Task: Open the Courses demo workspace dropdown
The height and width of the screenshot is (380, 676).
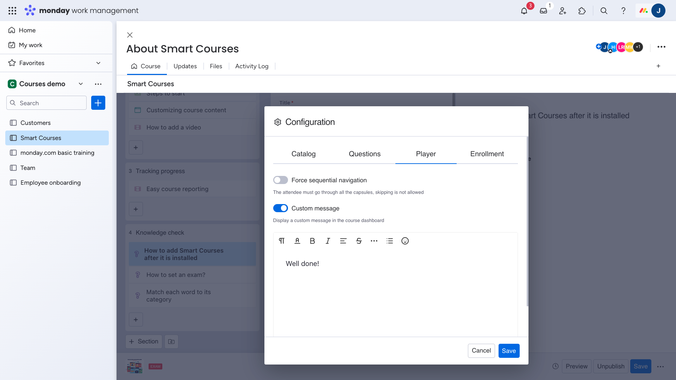Action: pyautogui.click(x=81, y=84)
